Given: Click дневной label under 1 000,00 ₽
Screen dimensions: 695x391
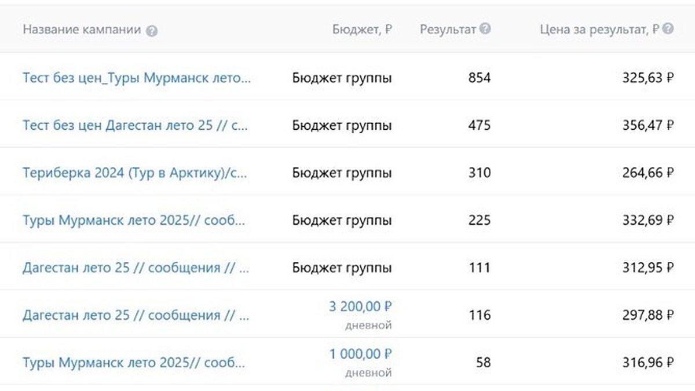Looking at the screenshot, I should [x=368, y=373].
